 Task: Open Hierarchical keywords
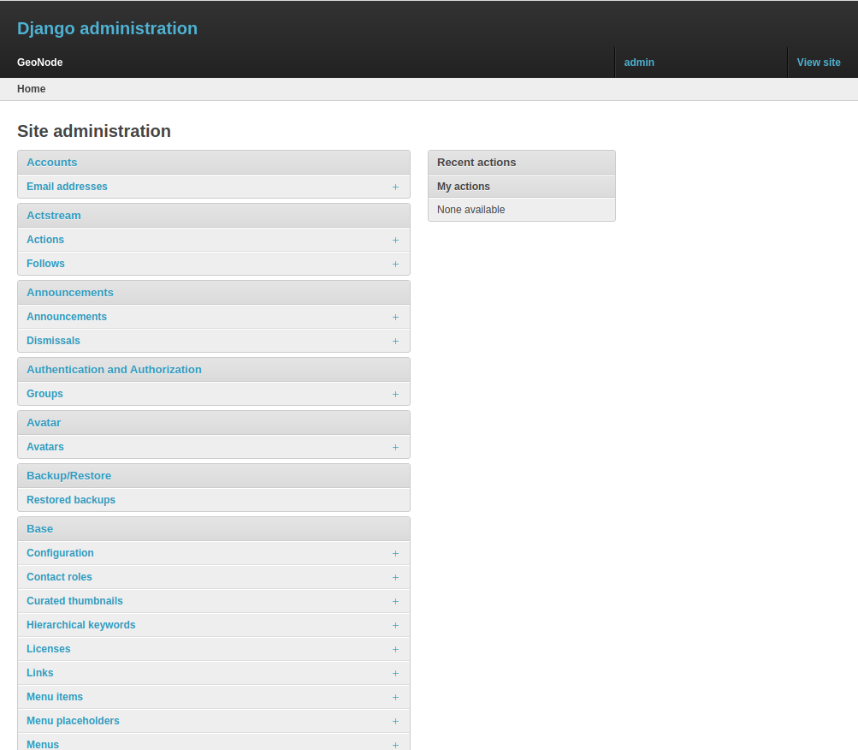tap(80, 625)
